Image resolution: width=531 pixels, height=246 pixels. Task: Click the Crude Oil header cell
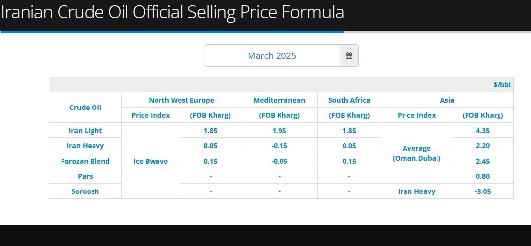coord(85,108)
